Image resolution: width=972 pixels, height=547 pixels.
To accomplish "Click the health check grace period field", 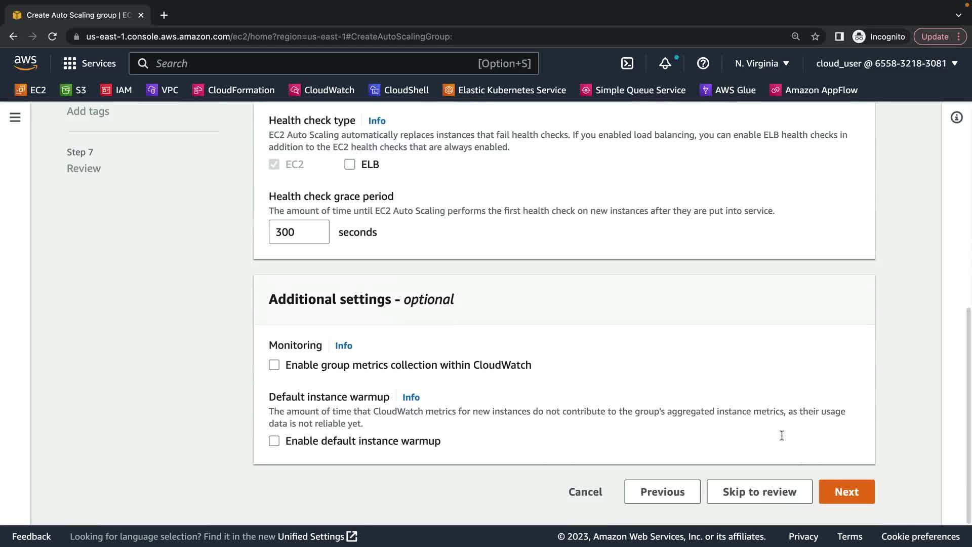I will [299, 232].
